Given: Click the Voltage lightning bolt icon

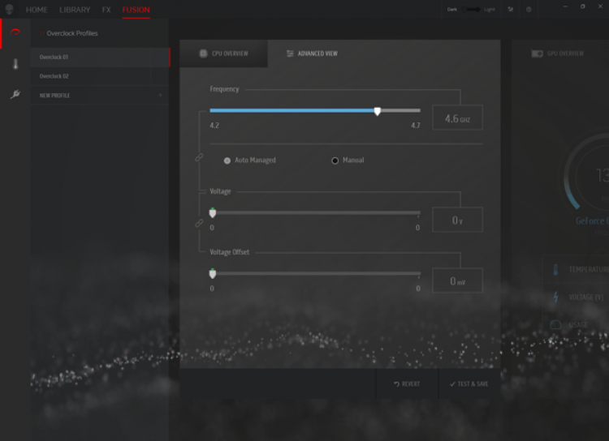Looking at the screenshot, I should coord(555,297).
